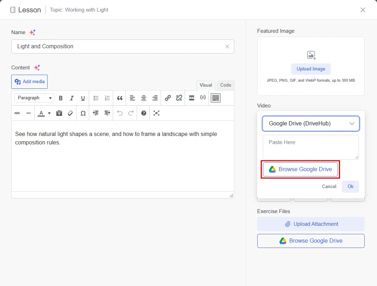Toggle bold formatting in the editor
The width and height of the screenshot is (377, 286).
(x=61, y=98)
